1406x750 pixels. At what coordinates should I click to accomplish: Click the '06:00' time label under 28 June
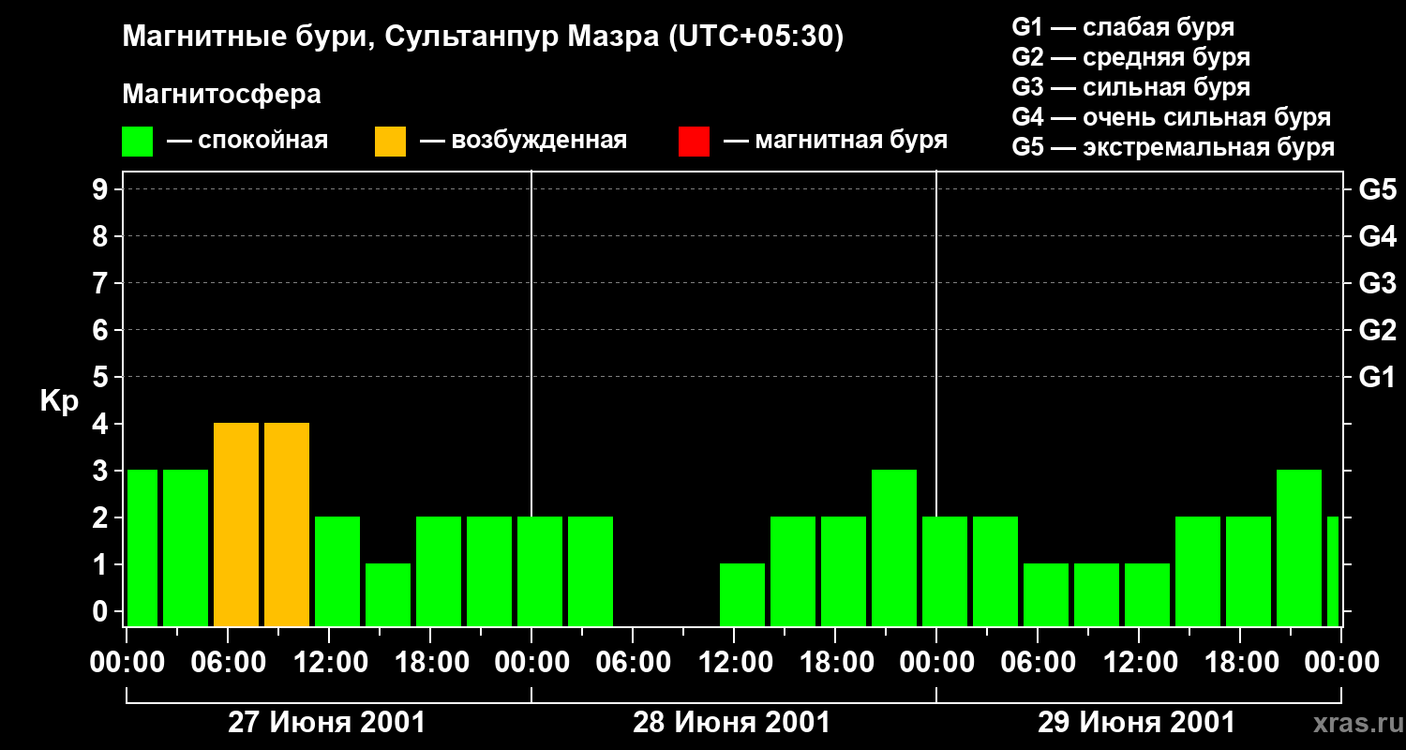coord(633,662)
